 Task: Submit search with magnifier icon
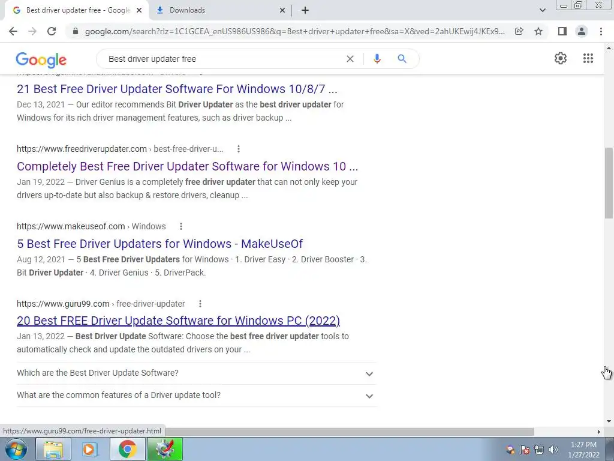click(x=402, y=59)
